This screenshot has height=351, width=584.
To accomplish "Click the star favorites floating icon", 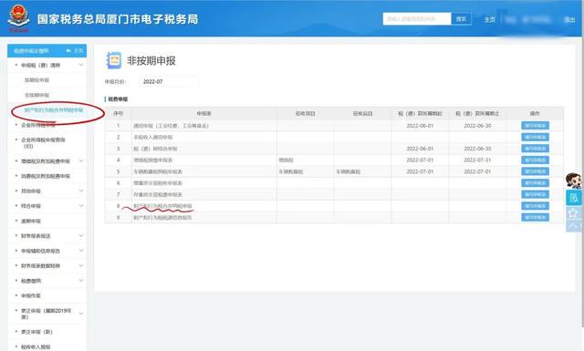I will coord(574,212).
